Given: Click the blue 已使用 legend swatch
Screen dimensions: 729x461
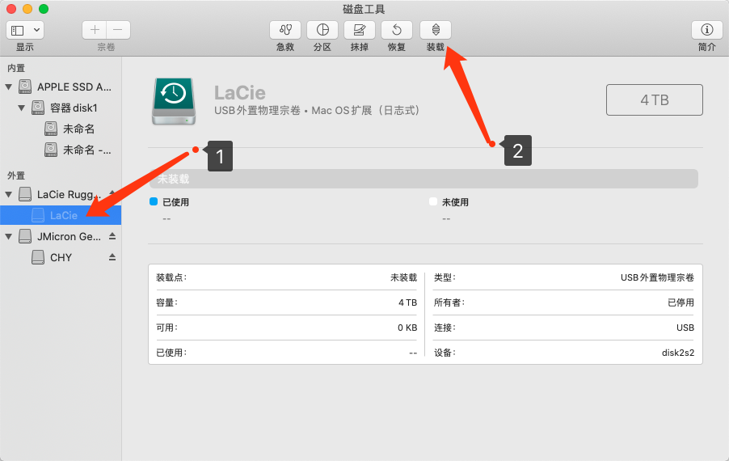Looking at the screenshot, I should coord(154,201).
